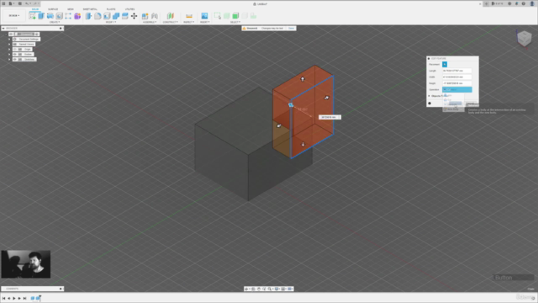Click the Save icon in top bar

tap(20, 3)
